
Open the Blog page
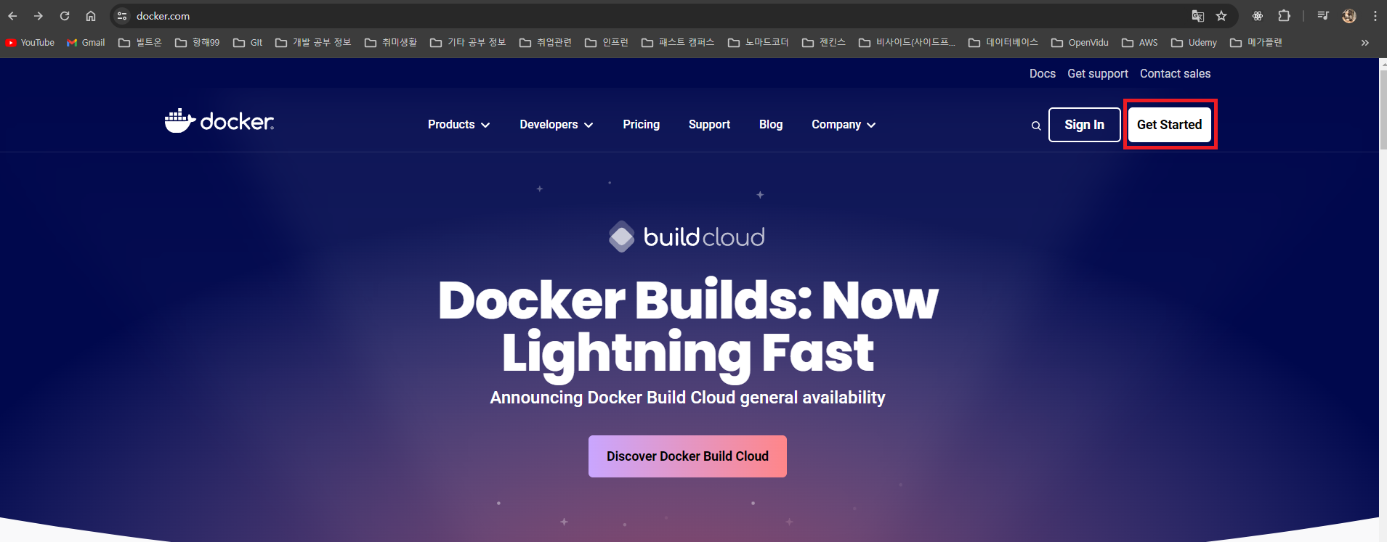pyautogui.click(x=771, y=125)
